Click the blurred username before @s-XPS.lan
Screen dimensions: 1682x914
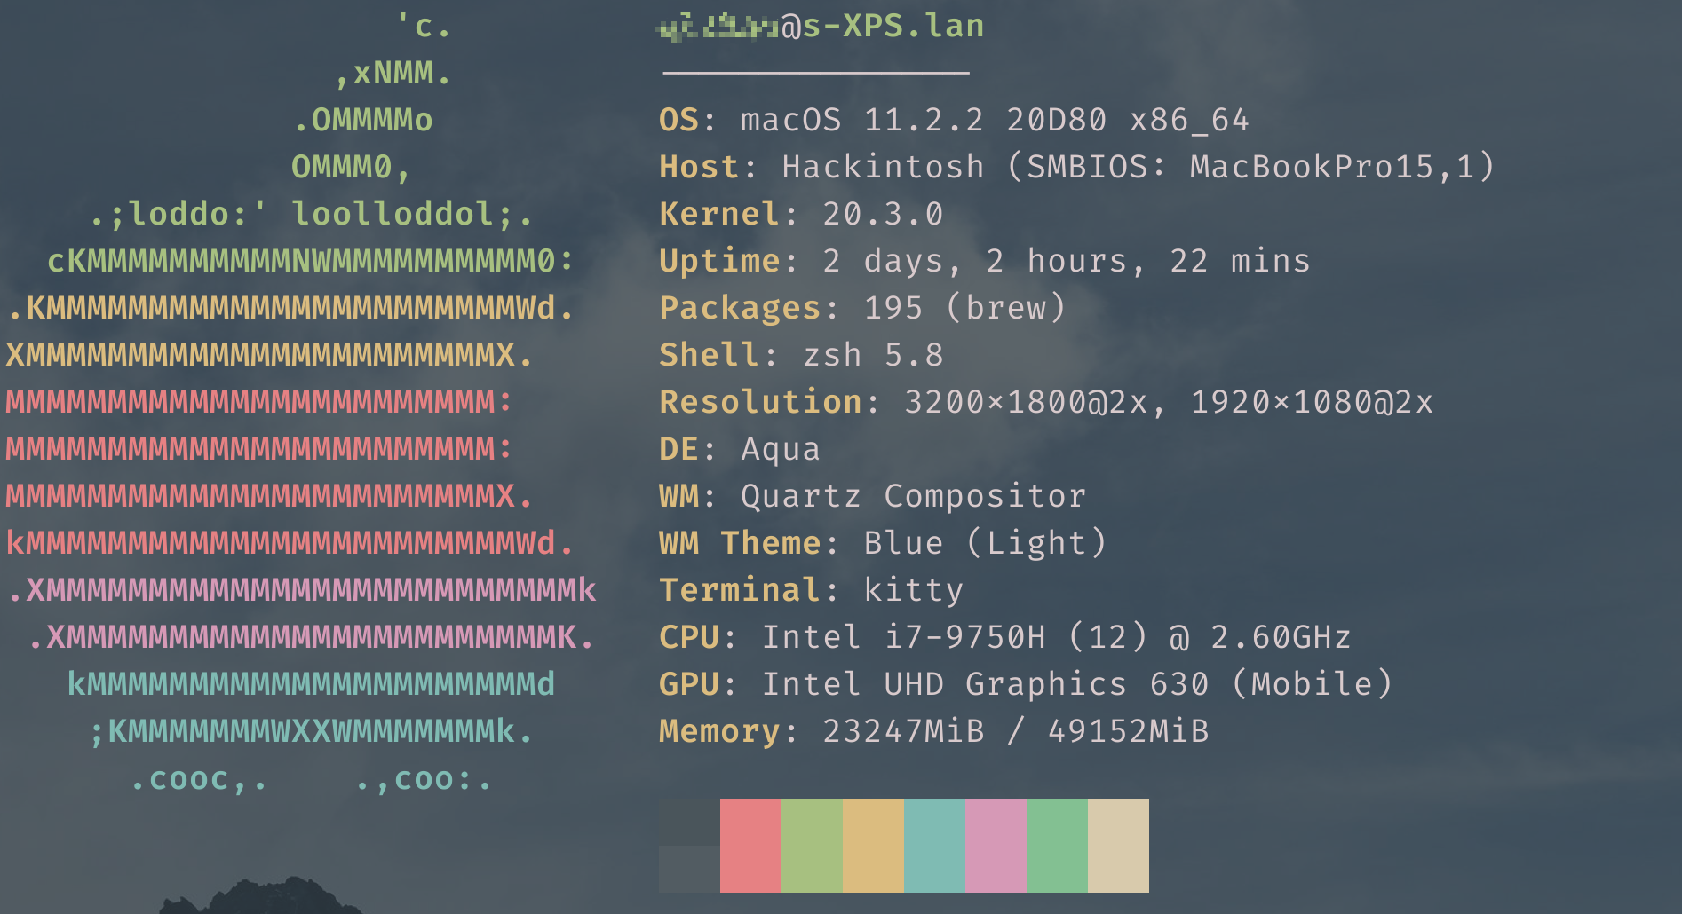[718, 28]
